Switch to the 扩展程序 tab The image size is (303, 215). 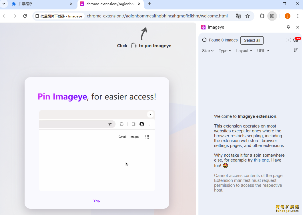pyautogui.click(x=42, y=4)
